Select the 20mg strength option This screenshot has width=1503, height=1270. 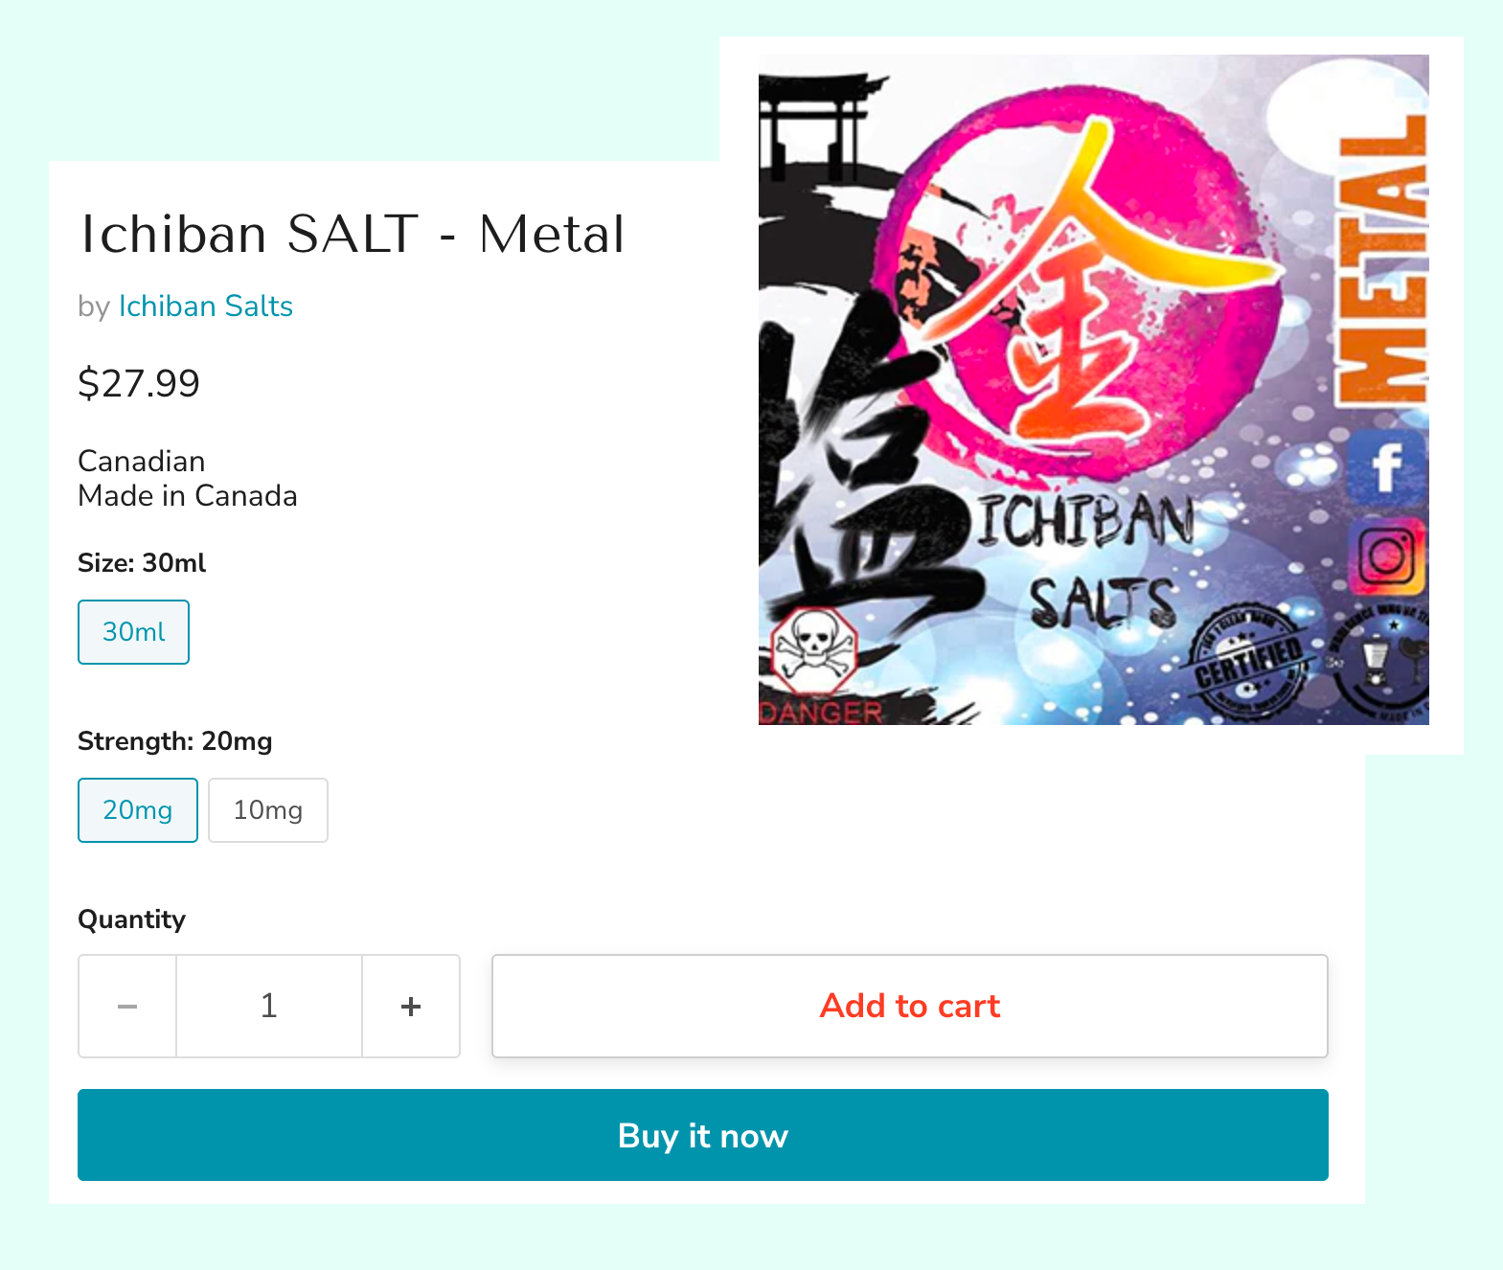click(x=138, y=810)
